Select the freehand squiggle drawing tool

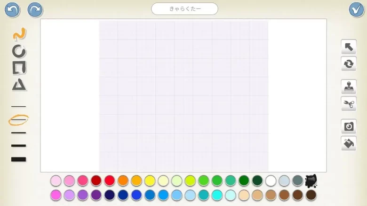coord(19,34)
